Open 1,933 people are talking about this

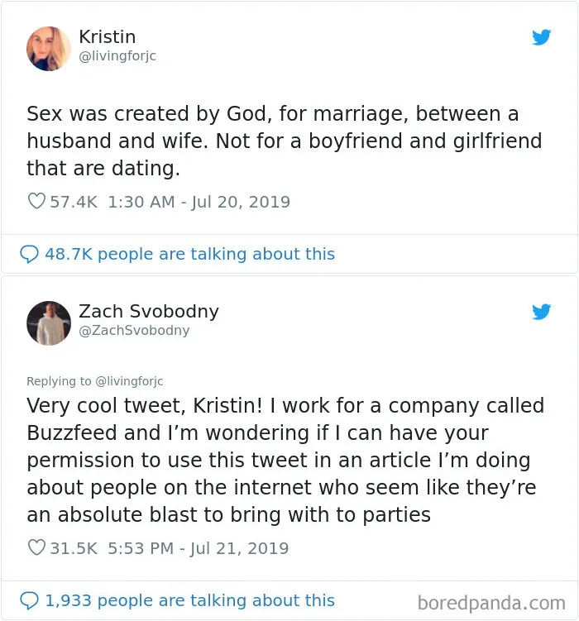(190, 600)
